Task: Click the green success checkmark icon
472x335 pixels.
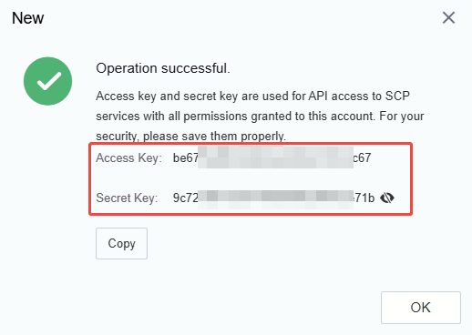Action: tap(47, 81)
